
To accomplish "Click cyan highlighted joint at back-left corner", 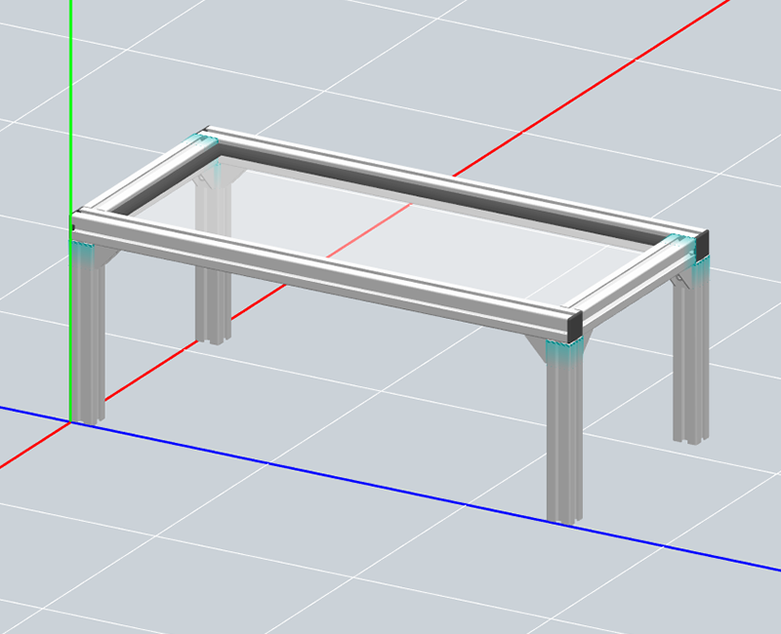I will pos(210,143).
